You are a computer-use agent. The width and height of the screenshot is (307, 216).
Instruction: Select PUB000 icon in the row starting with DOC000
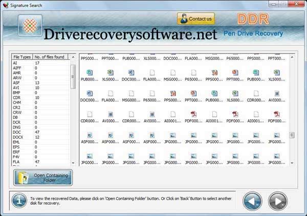point(214,93)
